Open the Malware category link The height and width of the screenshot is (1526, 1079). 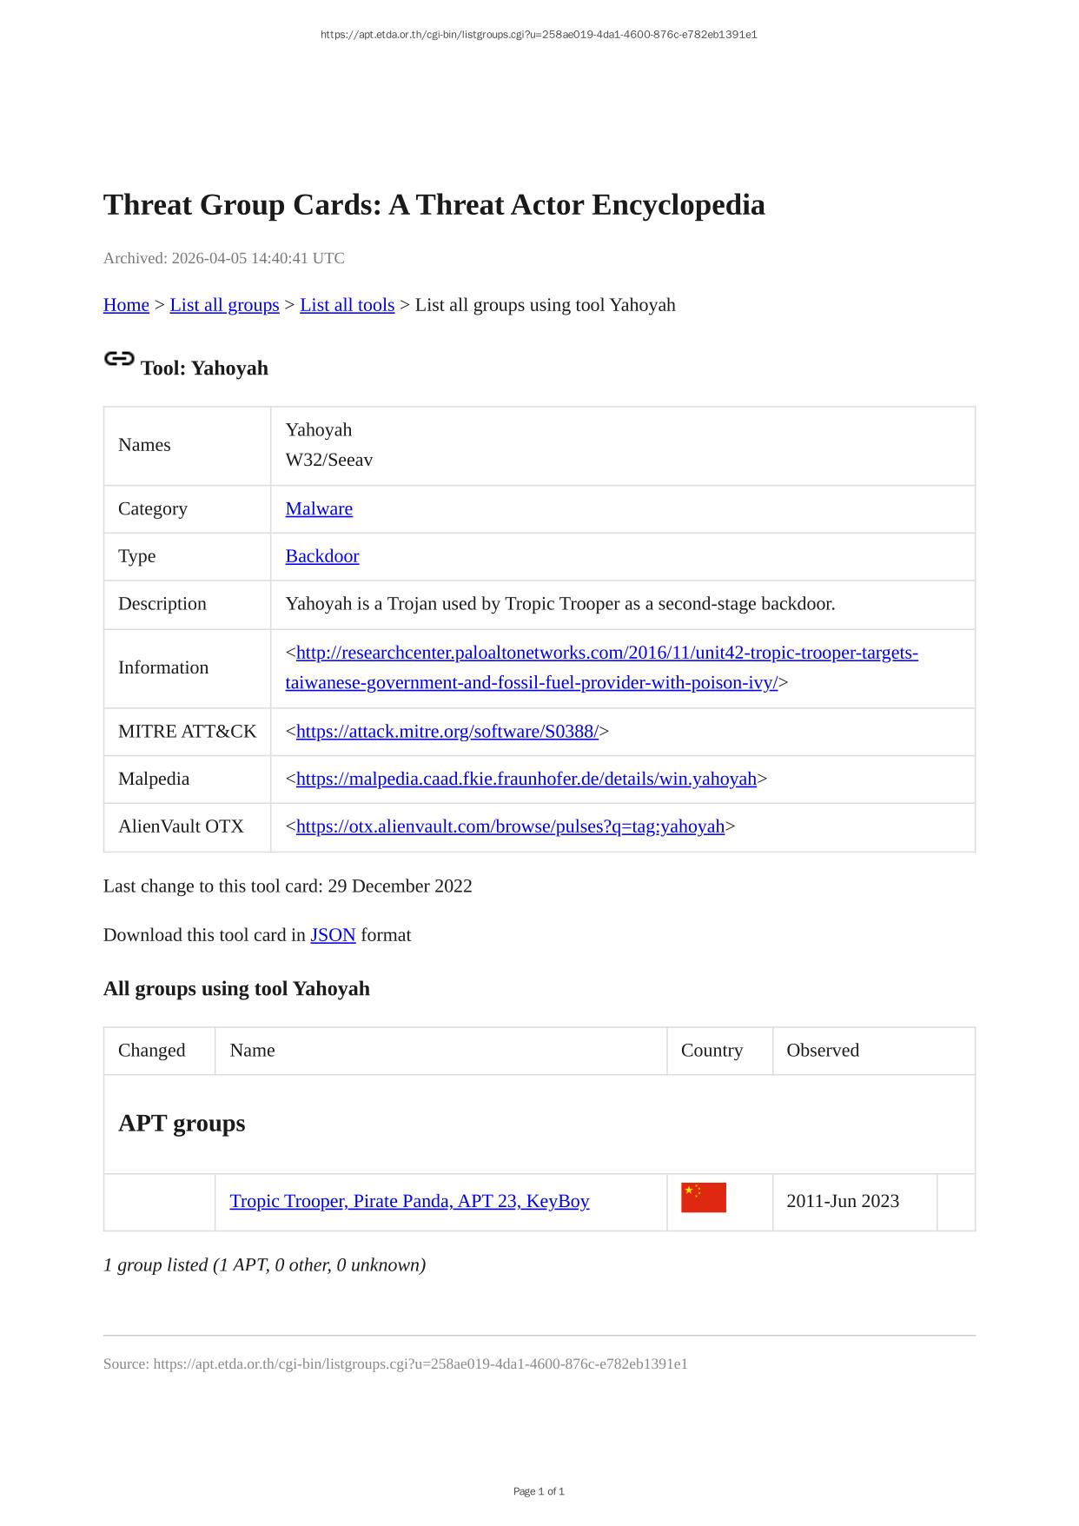pyautogui.click(x=319, y=508)
